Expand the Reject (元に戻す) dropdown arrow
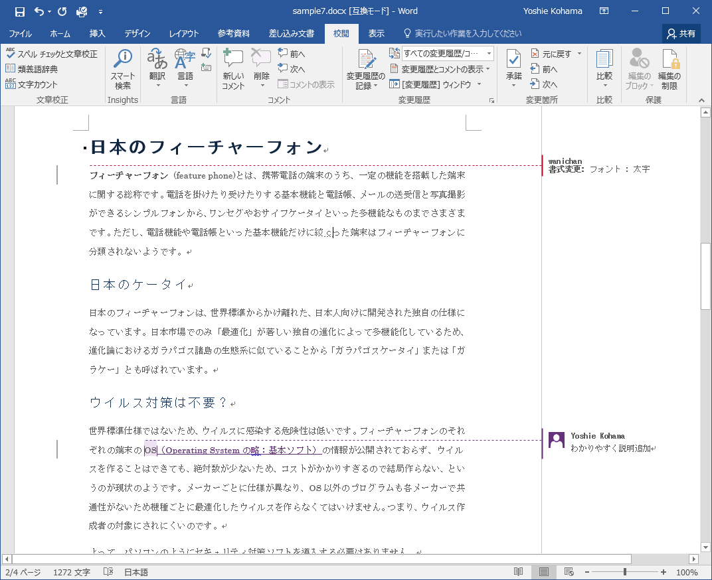Viewport: 712px width, 580px height. tap(579, 54)
